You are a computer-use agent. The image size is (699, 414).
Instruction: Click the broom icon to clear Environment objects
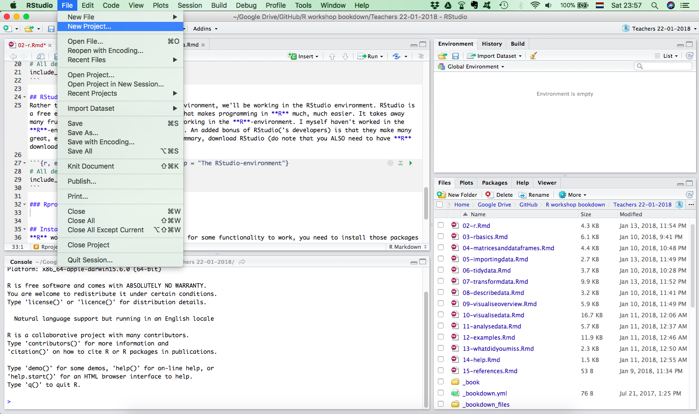[x=533, y=56]
